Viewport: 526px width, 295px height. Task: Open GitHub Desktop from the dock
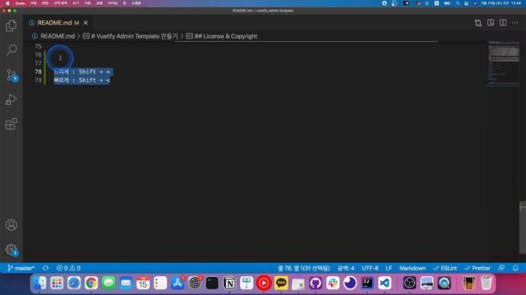[x=316, y=283]
